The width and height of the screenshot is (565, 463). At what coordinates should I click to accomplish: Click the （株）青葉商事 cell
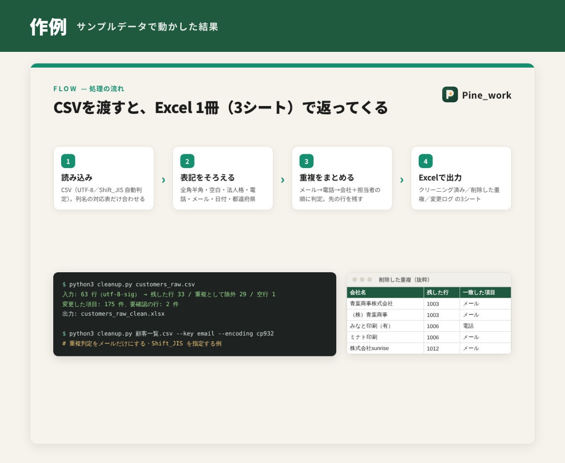click(x=385, y=315)
